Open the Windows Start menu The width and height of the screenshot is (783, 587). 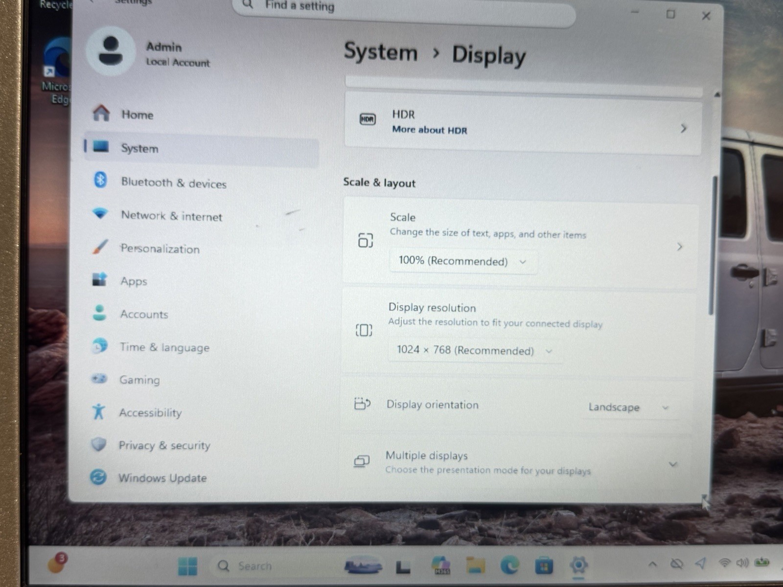(x=187, y=566)
